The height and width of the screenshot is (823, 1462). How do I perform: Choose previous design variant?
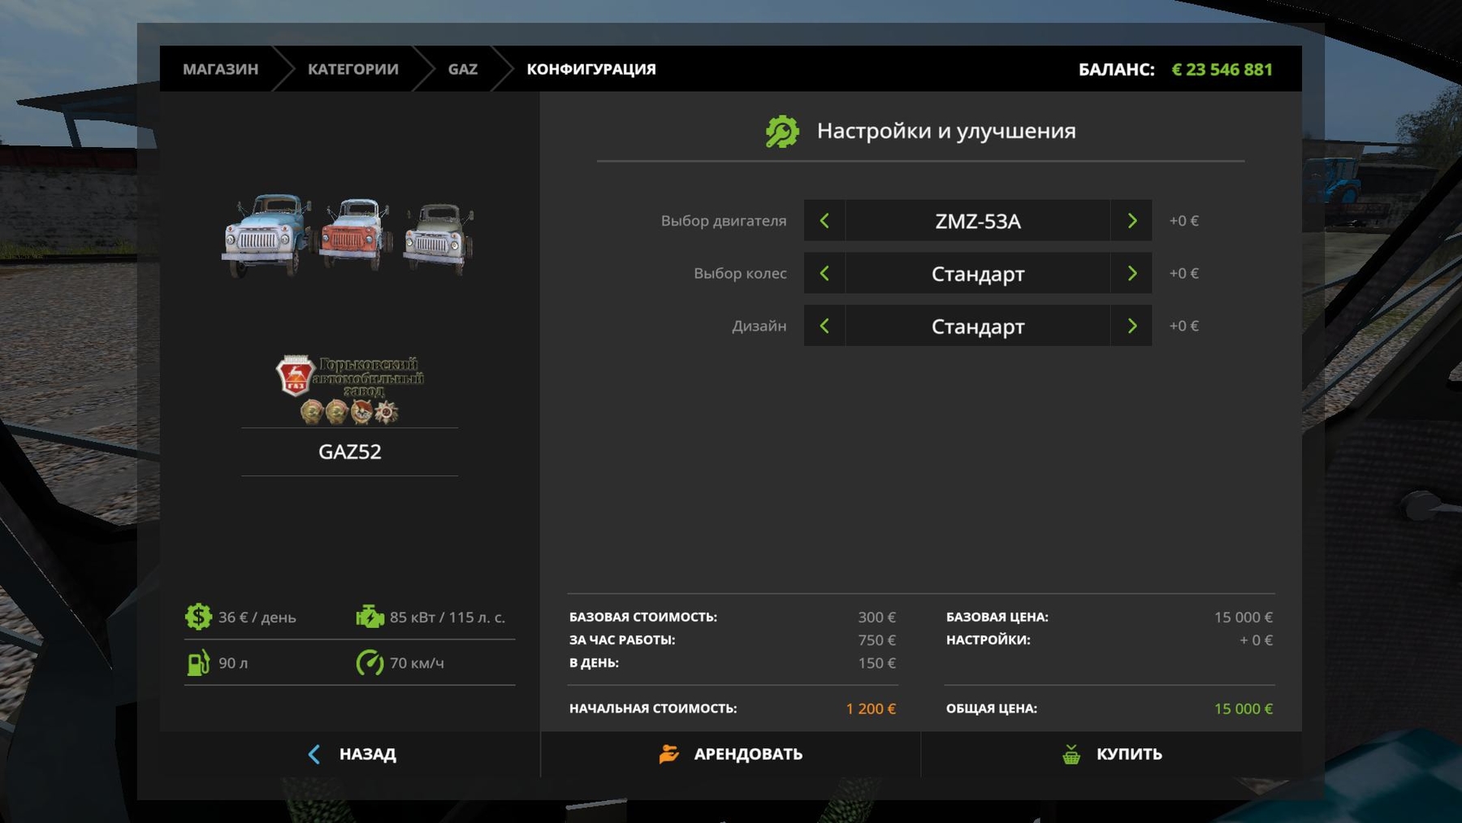pyautogui.click(x=824, y=326)
